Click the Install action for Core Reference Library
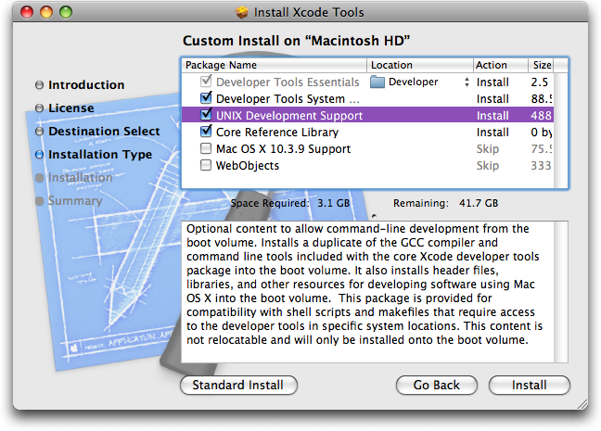The width and height of the screenshot is (601, 431). point(492,133)
